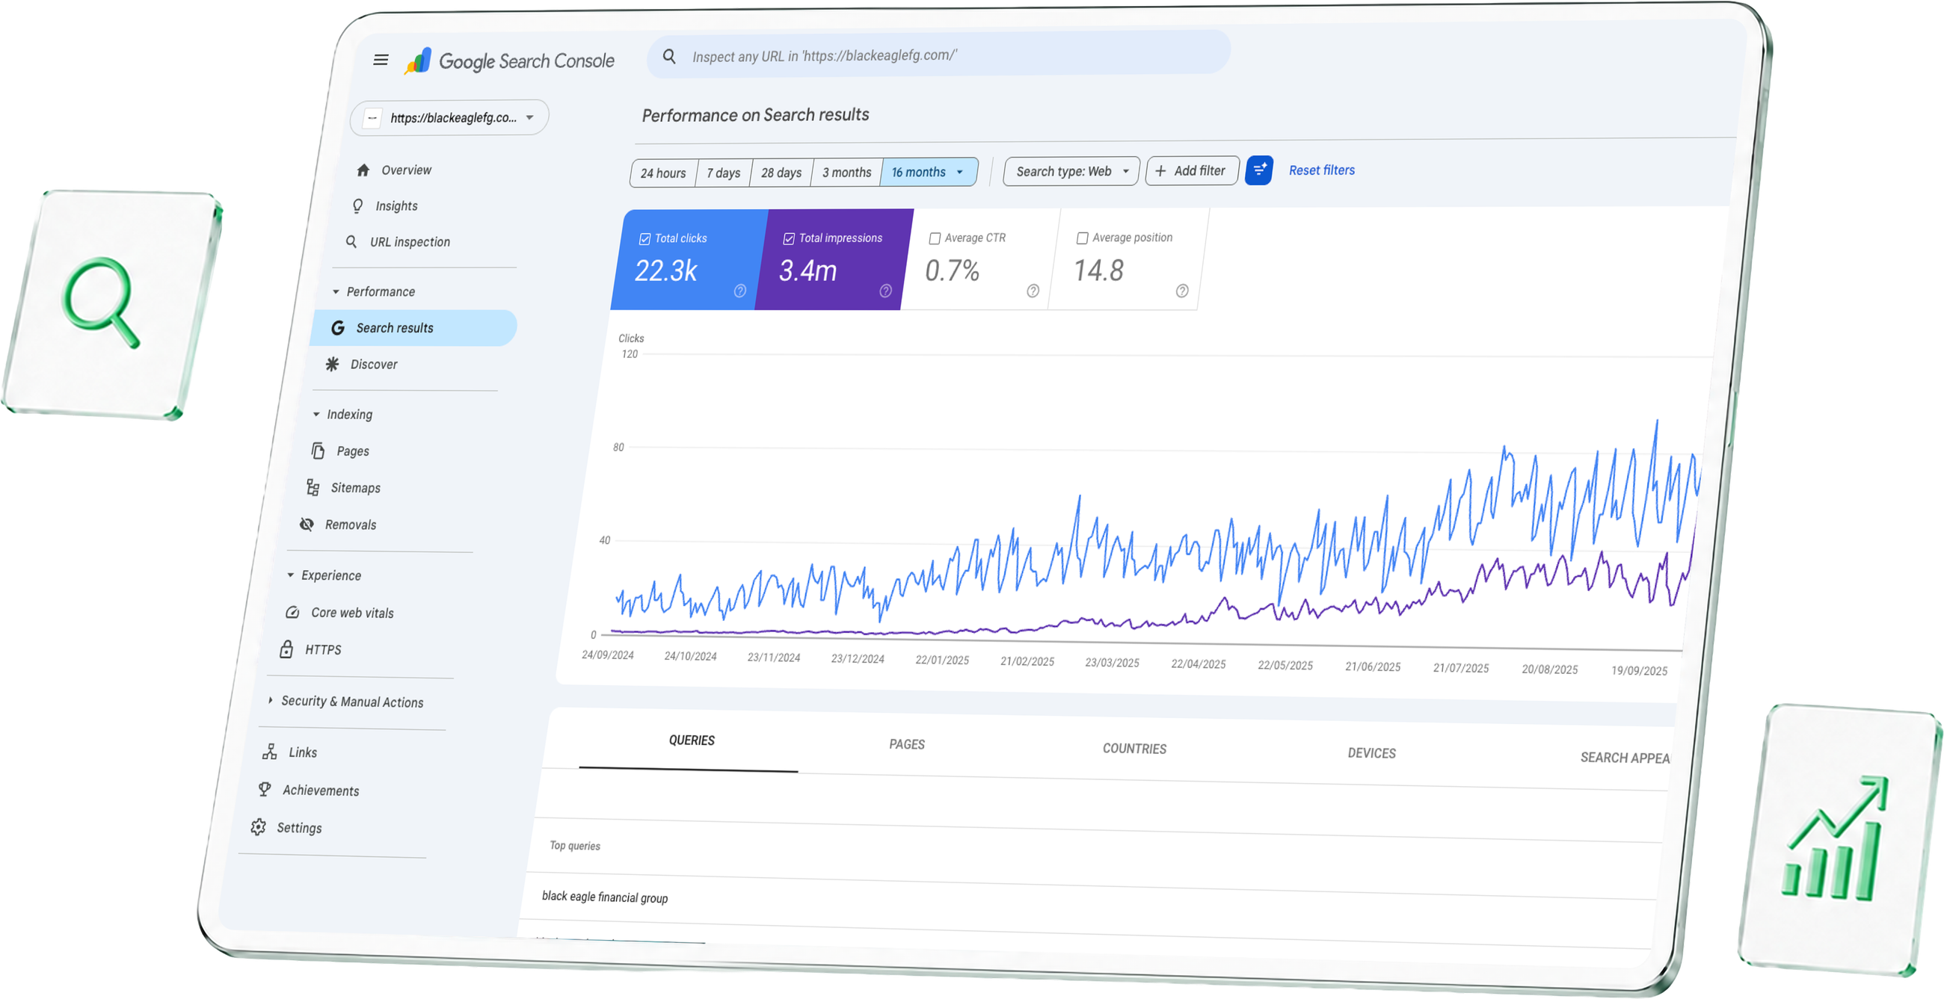Click the Core web vitals gauge icon
1944x999 pixels.
coord(293,612)
